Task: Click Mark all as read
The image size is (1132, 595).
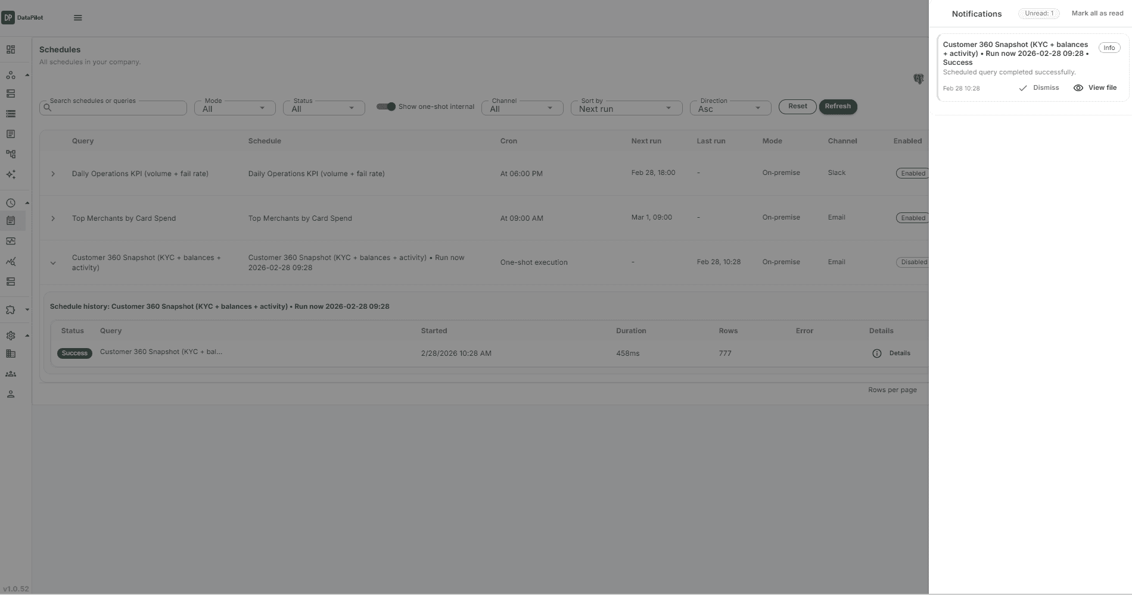Action: pyautogui.click(x=1097, y=12)
